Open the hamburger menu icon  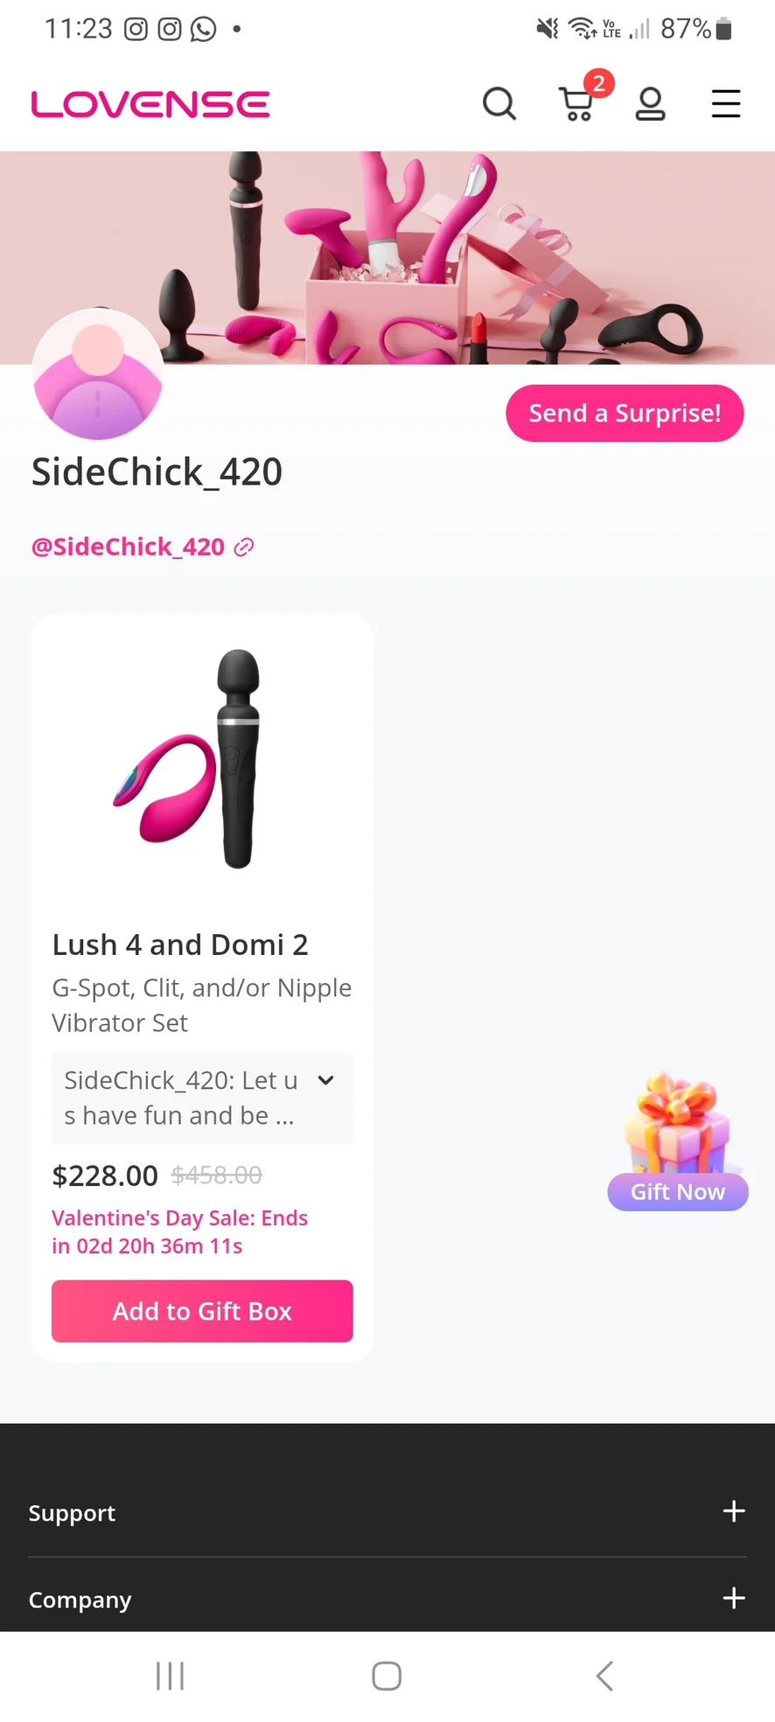coord(725,104)
